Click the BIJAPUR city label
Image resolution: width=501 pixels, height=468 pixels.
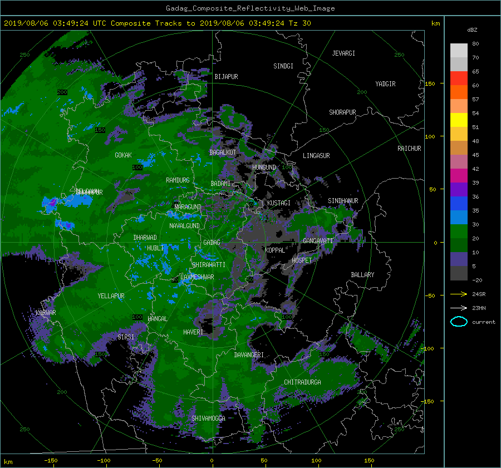(226, 77)
